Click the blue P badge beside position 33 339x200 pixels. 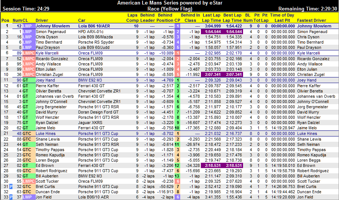pyautogui.click(x=11, y=197)
